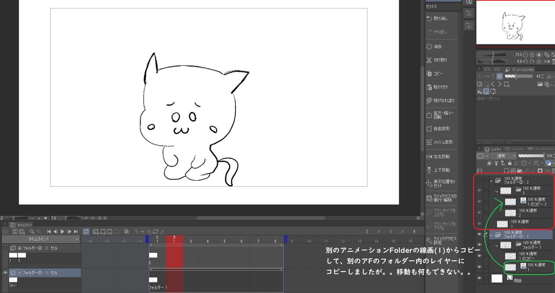Go to the last frame in timeline
555x293 pixels.
pos(76,231)
